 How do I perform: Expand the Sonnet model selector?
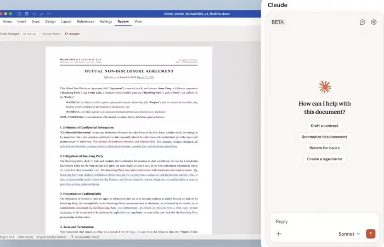pos(349,234)
